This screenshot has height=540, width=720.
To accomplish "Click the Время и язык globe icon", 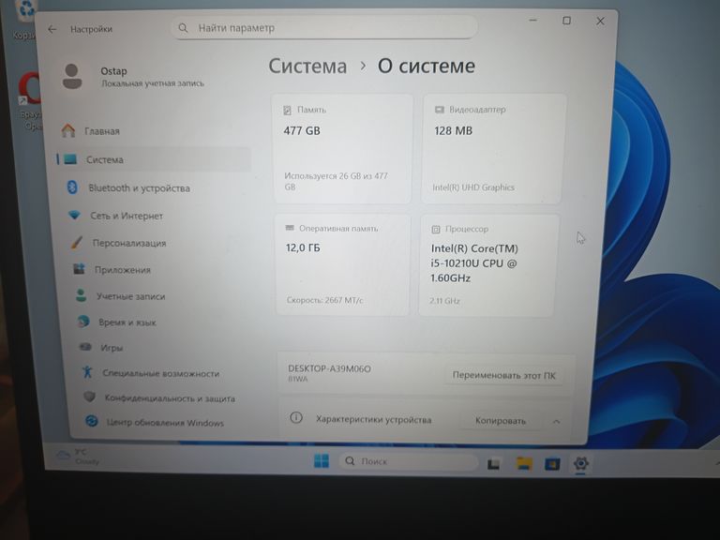I will 83,322.
